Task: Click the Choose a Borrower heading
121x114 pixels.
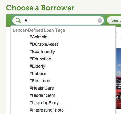Action: pos(40,8)
